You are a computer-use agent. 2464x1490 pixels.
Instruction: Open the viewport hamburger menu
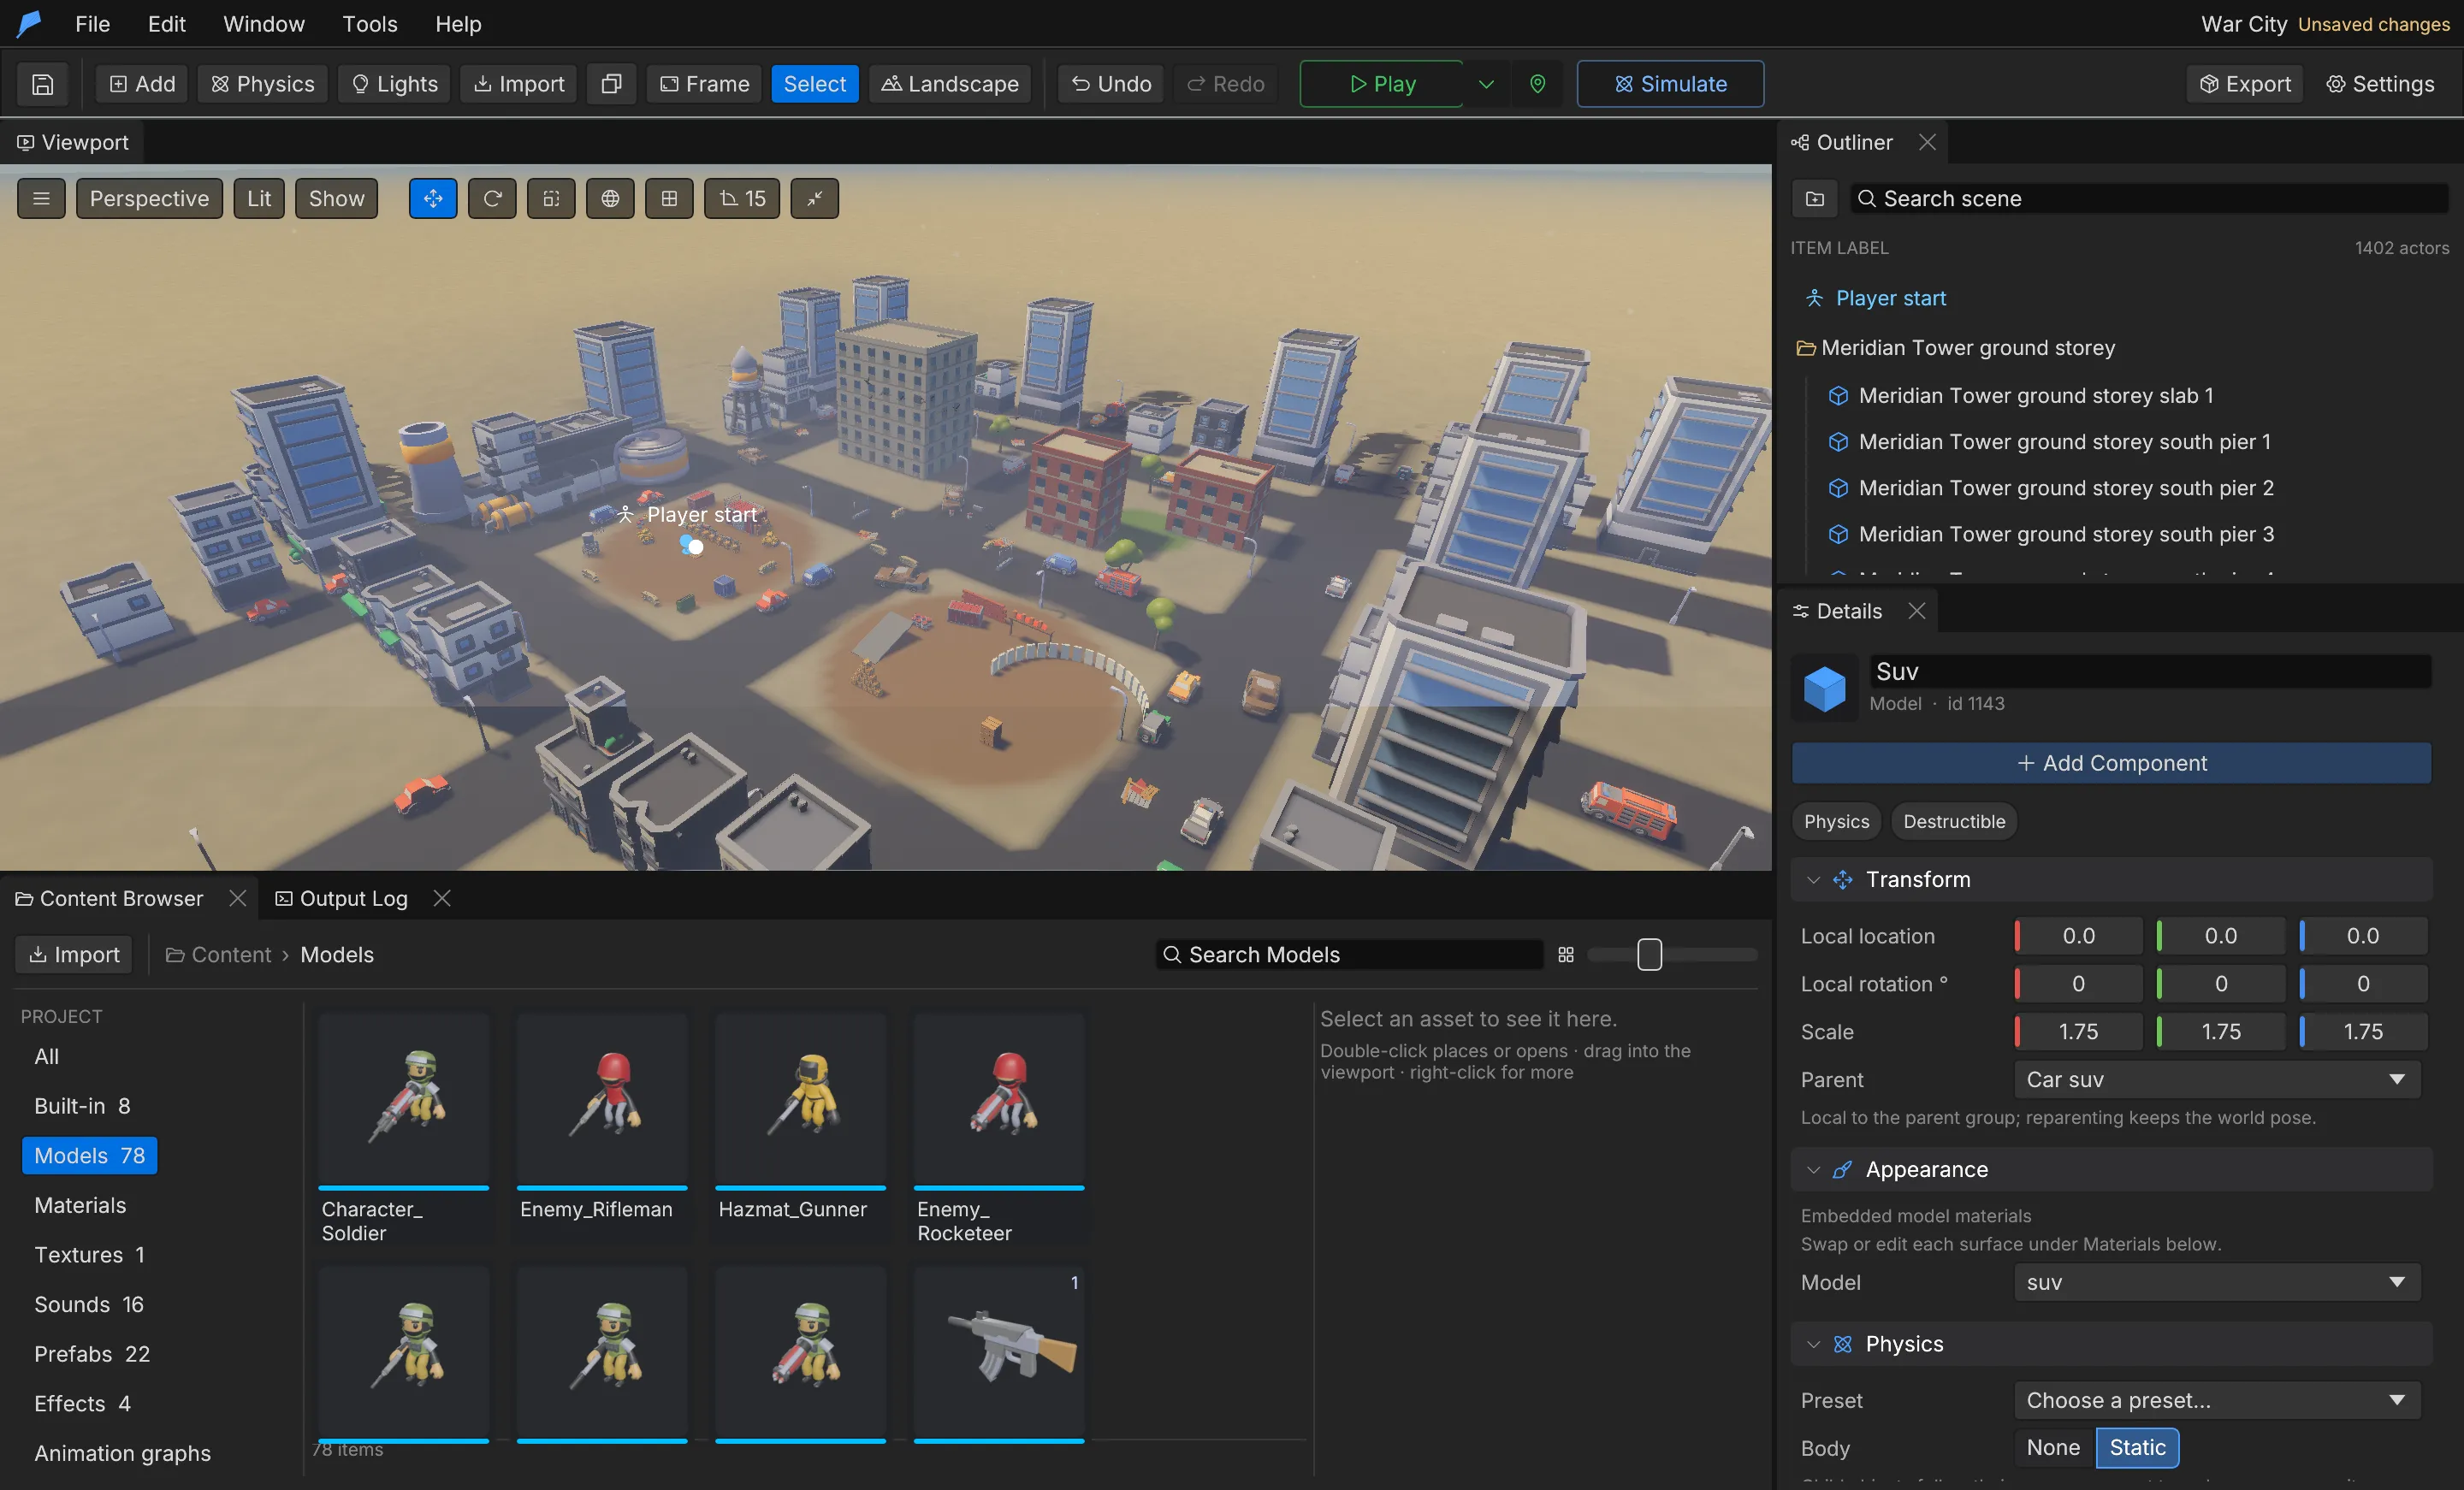click(x=41, y=198)
